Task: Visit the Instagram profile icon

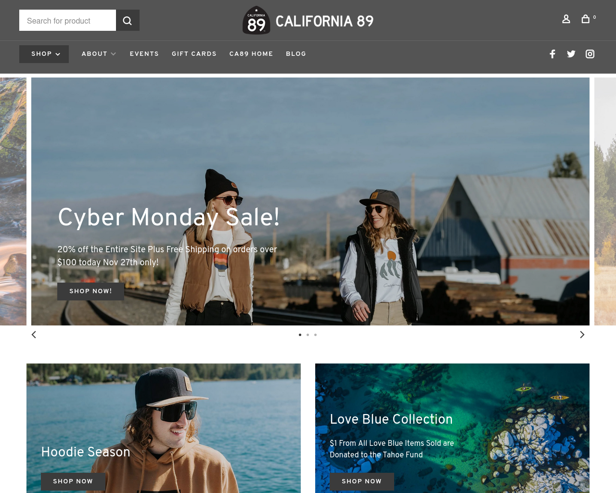Action: [x=590, y=54]
